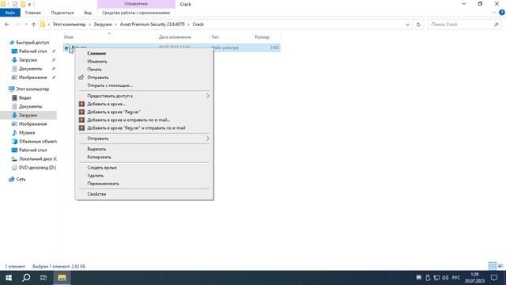The image size is (506, 285).
Task: Open the Windows Start menu
Action: (x=9, y=278)
